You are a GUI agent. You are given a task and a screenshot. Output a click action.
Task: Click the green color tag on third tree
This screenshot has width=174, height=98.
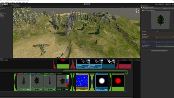coord(45,75)
